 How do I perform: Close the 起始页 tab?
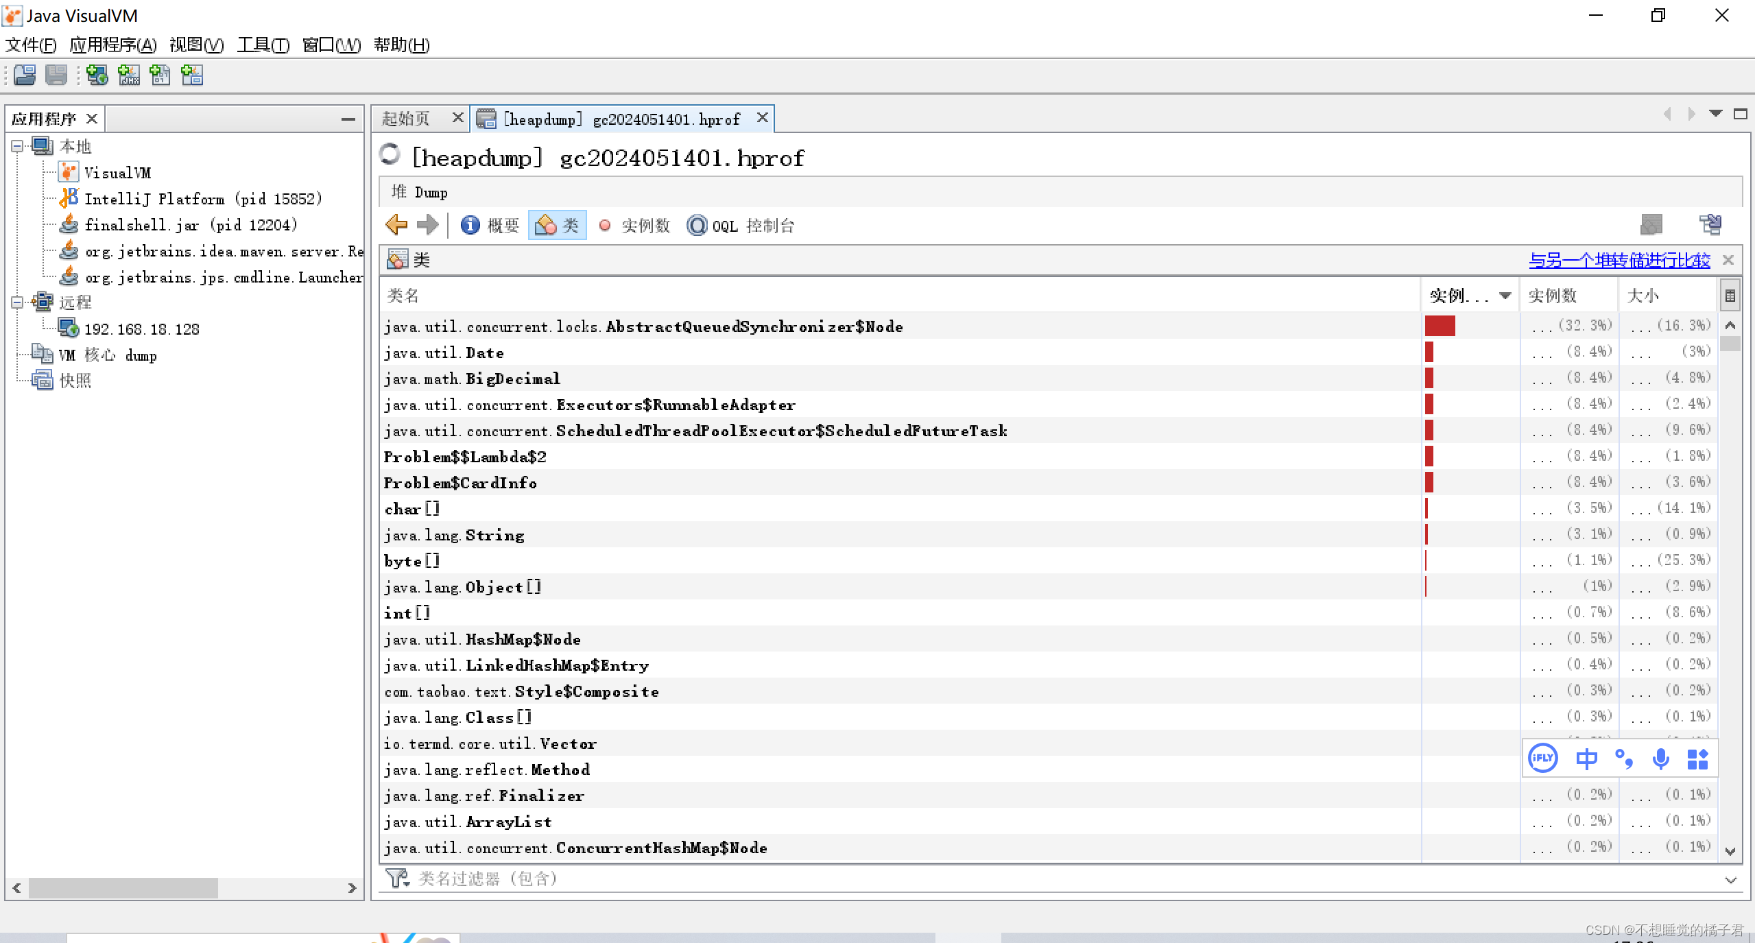pos(457,118)
